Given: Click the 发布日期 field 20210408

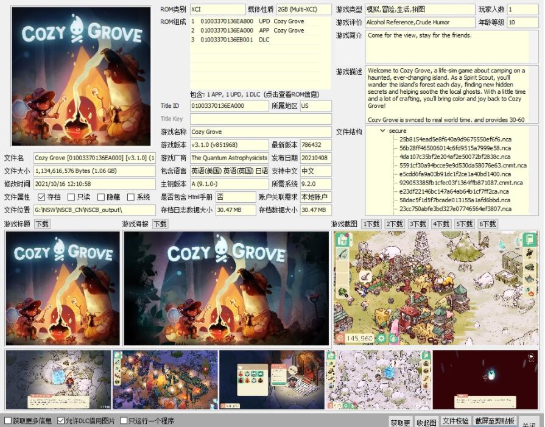Looking at the screenshot, I should tap(315, 158).
